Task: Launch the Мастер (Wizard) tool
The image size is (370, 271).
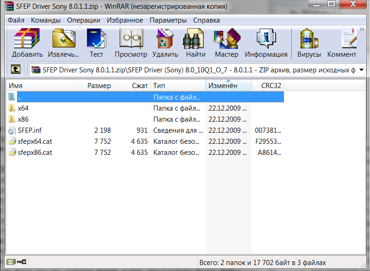Action: coord(226,38)
